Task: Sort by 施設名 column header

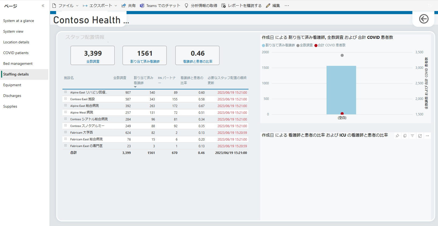Action: tap(69, 78)
